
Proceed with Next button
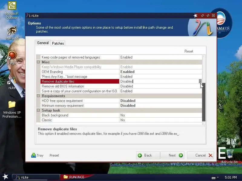(172, 155)
